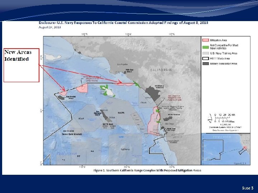
Task: Click the north arrow compass icon
Action: pyautogui.click(x=210, y=118)
